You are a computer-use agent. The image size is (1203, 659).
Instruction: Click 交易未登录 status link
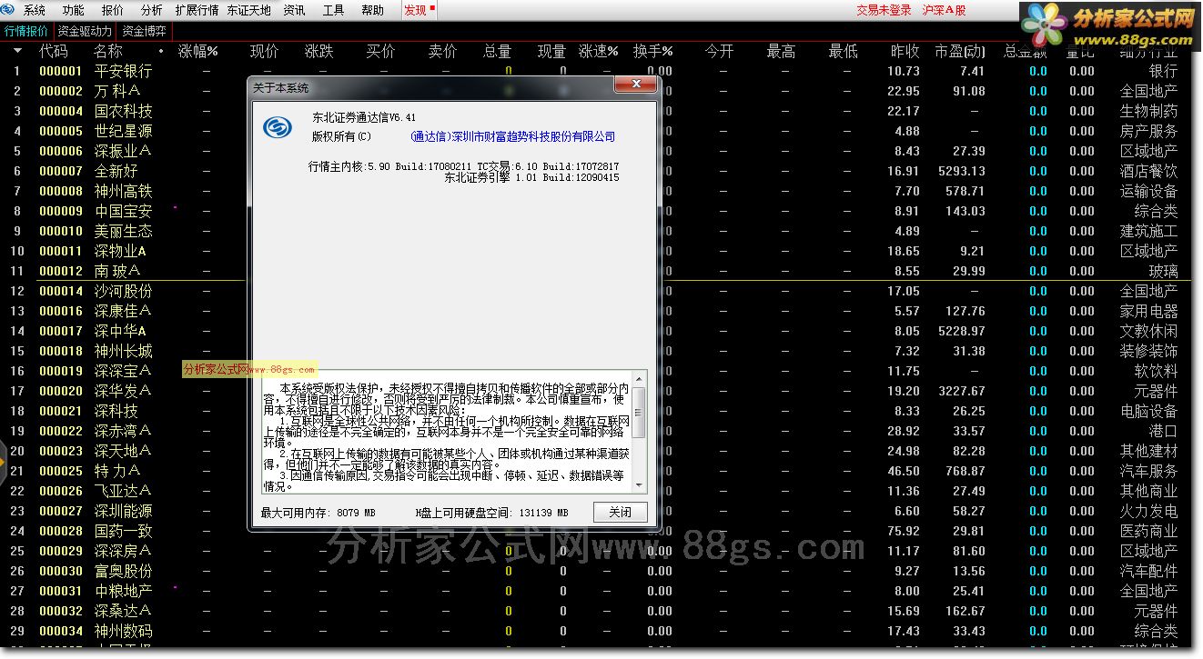coord(884,11)
